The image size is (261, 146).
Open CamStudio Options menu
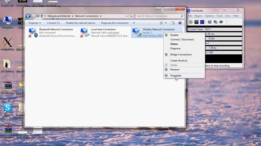(x=209, y=16)
